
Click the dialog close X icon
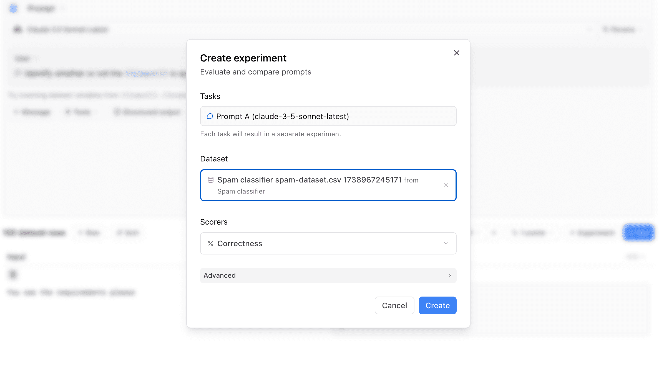(456, 53)
